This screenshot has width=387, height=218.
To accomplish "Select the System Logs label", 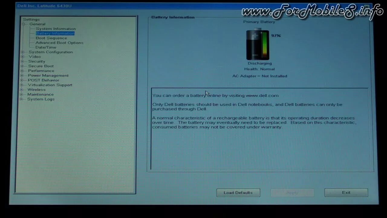I will (41, 99).
